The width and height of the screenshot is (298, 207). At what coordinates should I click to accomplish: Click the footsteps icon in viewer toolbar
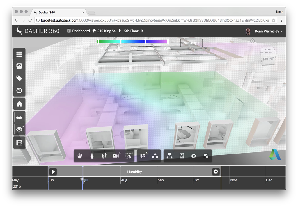tap(104, 156)
